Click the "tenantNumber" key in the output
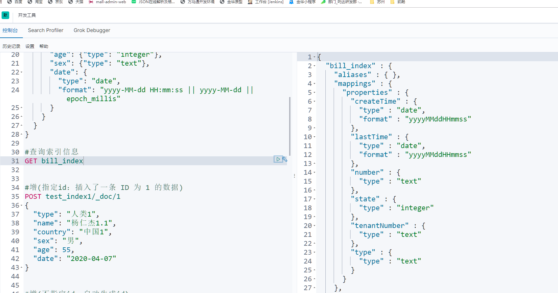Screen dimensions: 558x293 tap(380, 226)
